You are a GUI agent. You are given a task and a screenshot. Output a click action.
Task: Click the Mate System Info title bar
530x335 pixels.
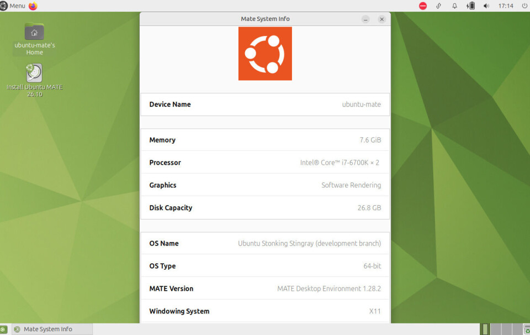coord(265,19)
